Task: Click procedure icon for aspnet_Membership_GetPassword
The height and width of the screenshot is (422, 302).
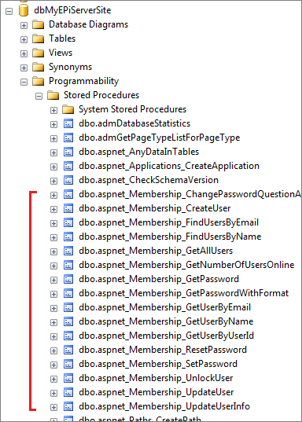Action: pyautogui.click(x=68, y=279)
